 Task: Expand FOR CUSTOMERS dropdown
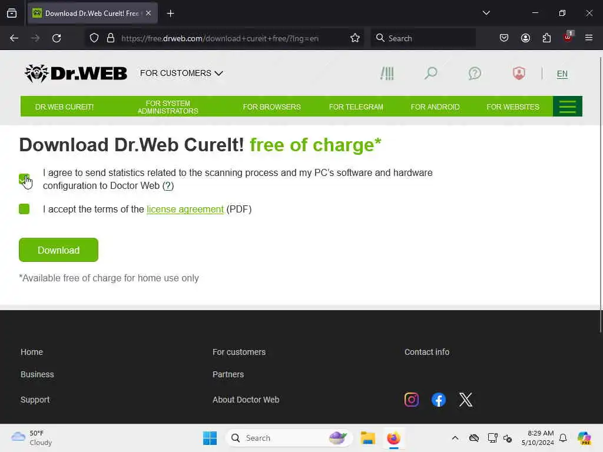[x=181, y=73]
